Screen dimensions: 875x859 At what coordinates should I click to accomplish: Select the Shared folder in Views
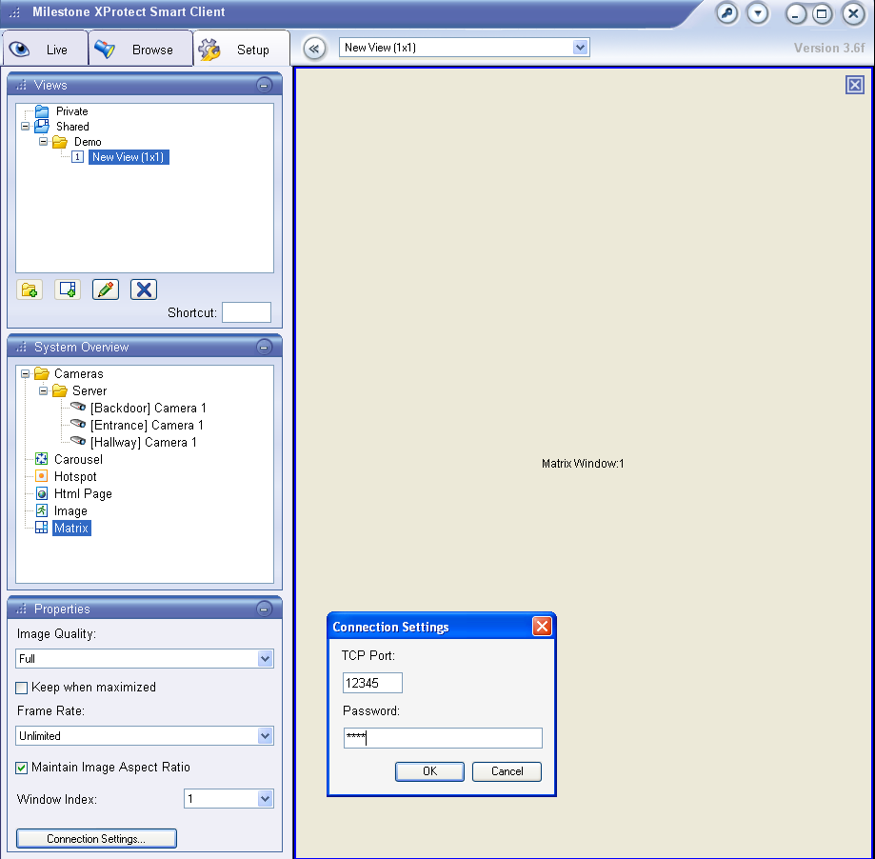72,126
